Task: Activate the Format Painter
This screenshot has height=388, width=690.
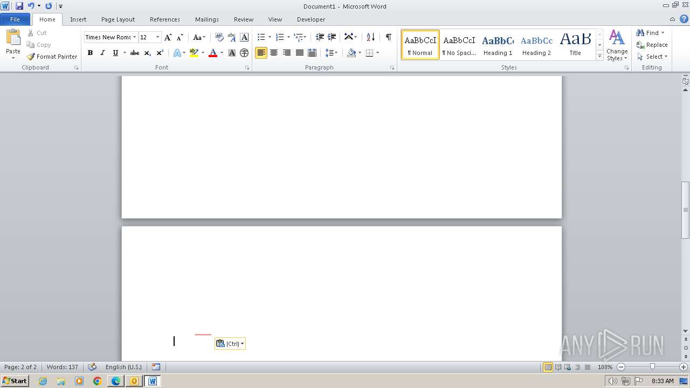Action: [52, 57]
